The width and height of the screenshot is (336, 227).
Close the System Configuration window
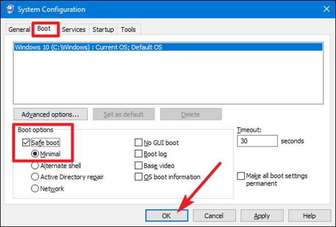(x=326, y=9)
